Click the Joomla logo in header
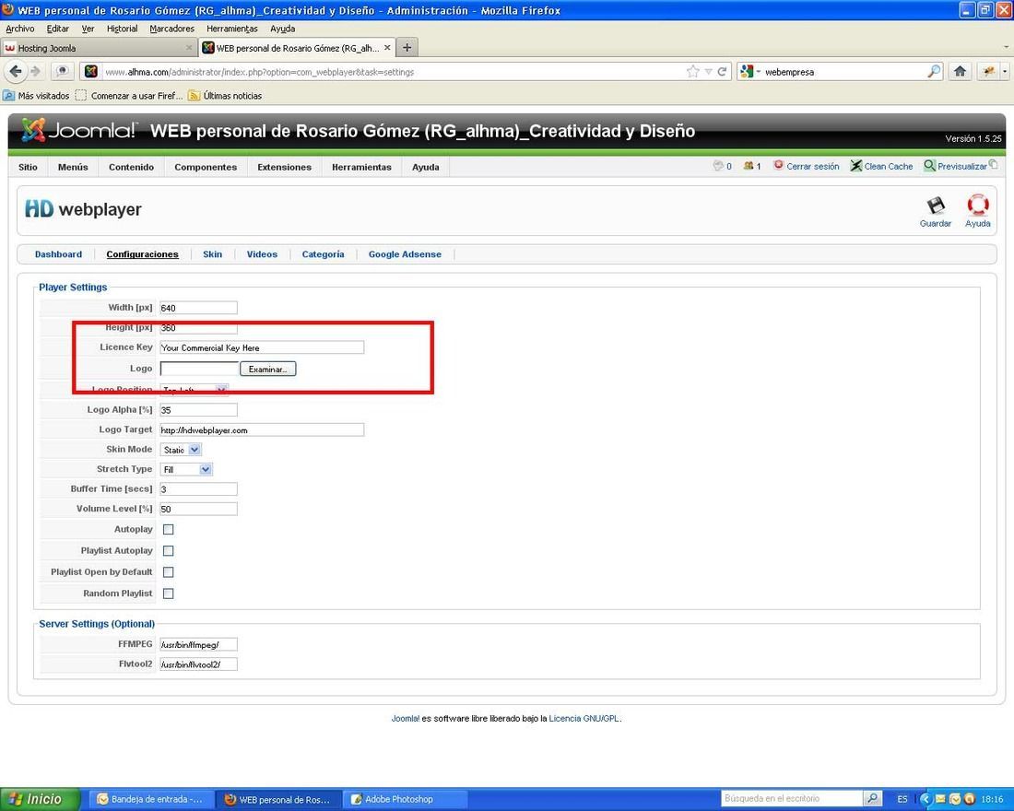Screen dimensions: 1014x811 pos(79,130)
